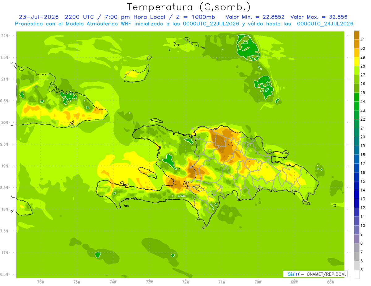
Task: Click the 22N latitude label
Action: [x=5, y=35]
